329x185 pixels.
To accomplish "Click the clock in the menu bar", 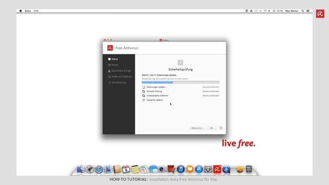I will click(x=278, y=11).
